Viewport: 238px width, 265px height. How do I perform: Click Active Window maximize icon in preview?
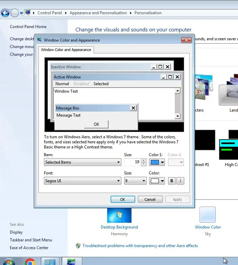click(170, 77)
